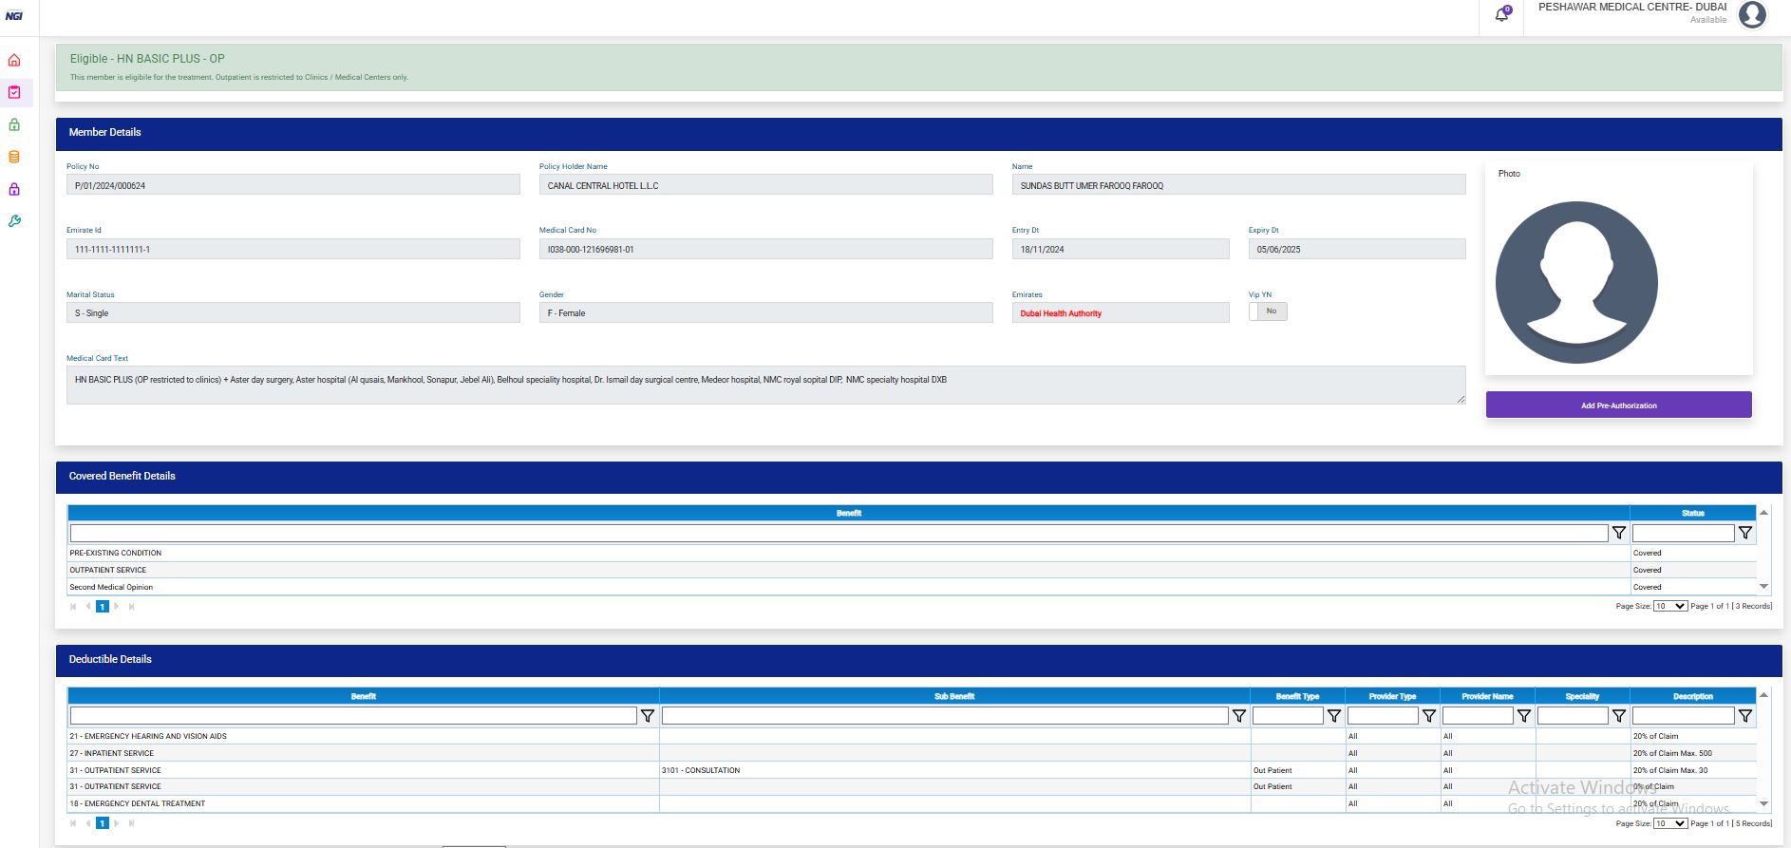Toggle the Vip YN switch
Image resolution: width=1791 pixels, height=848 pixels.
coord(1268,311)
